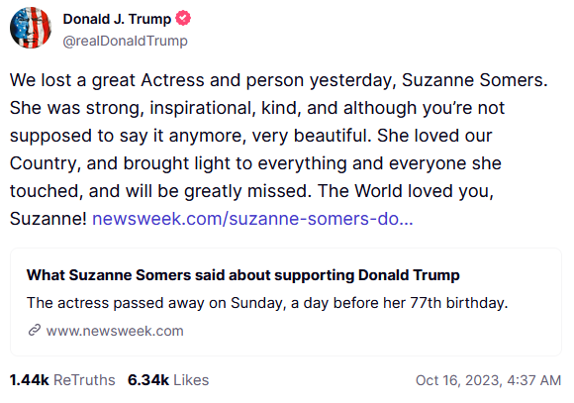This screenshot has width=574, height=403.
Task: Click the red verified badge icon
Action: click(x=183, y=18)
